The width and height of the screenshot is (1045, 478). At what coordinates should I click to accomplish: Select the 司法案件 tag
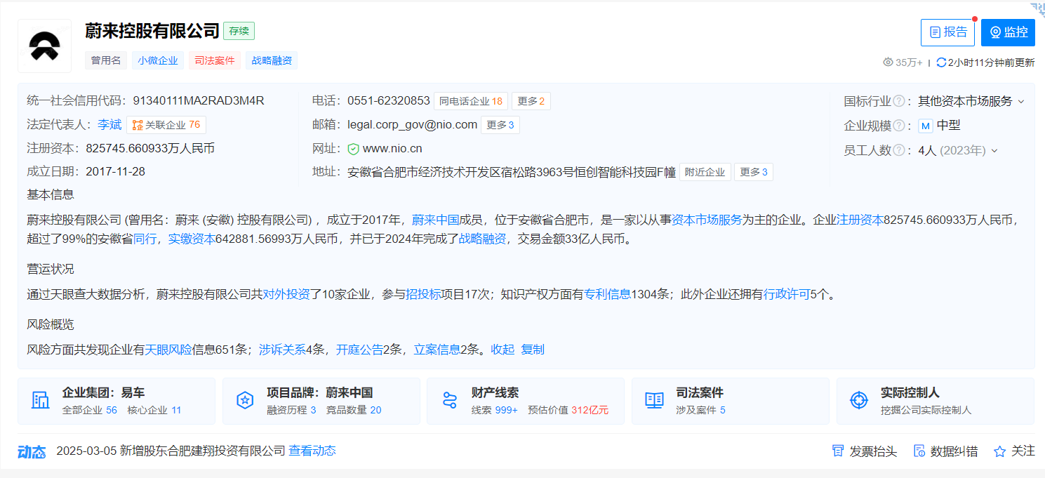pyautogui.click(x=215, y=60)
